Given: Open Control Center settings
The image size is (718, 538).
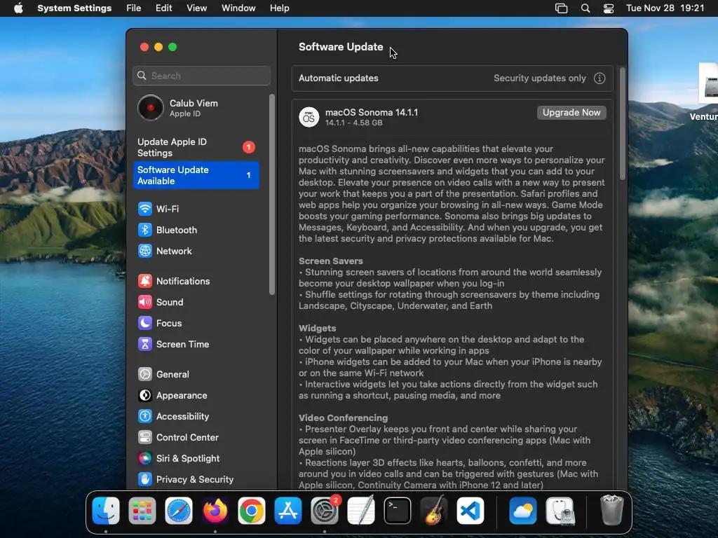Looking at the screenshot, I should click(x=177, y=437).
